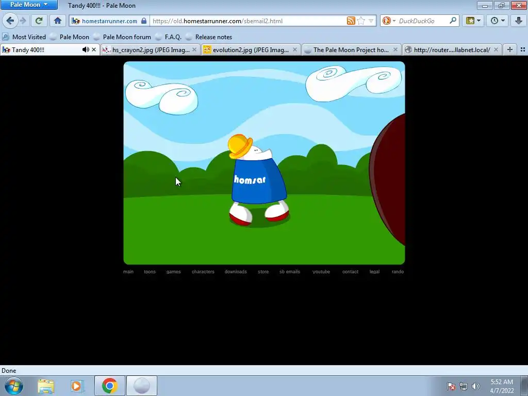Viewport: 528px width, 396px height.
Task: Open Google Chrome from the taskbar
Action: (x=109, y=386)
